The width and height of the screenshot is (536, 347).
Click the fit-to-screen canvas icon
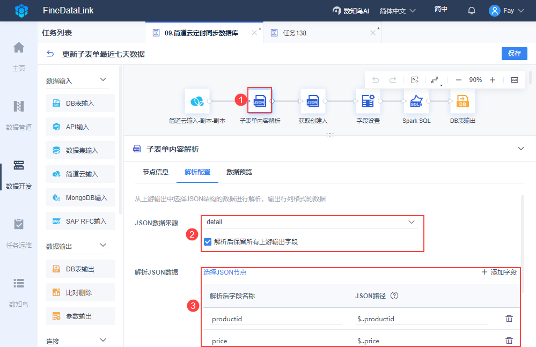tap(415, 80)
